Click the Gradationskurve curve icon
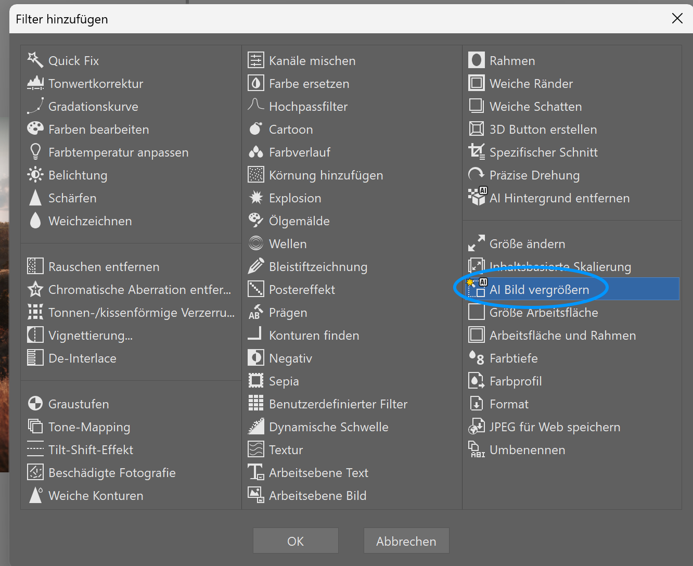The height and width of the screenshot is (566, 693). (35, 106)
